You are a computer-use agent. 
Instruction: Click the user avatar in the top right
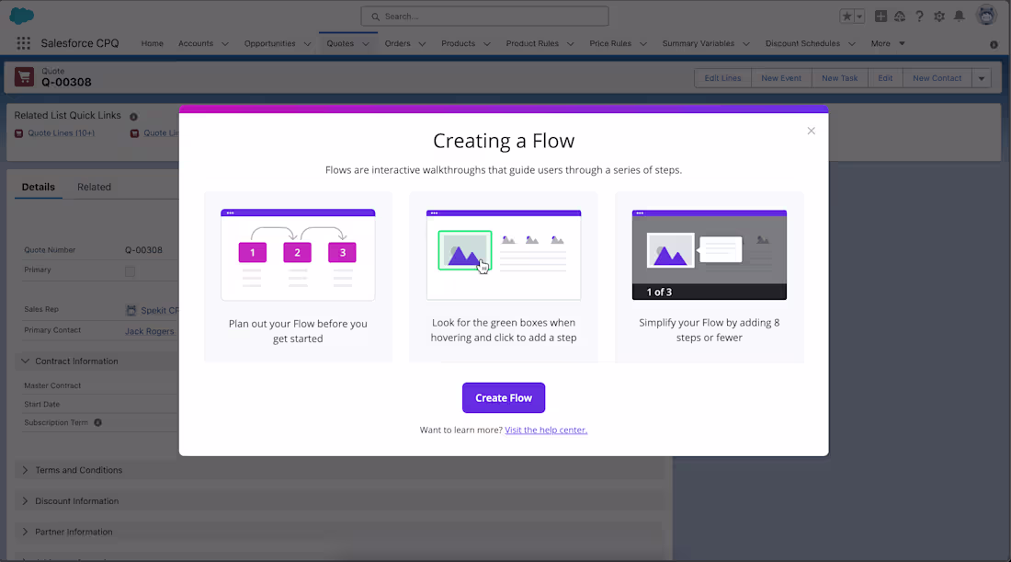point(986,14)
